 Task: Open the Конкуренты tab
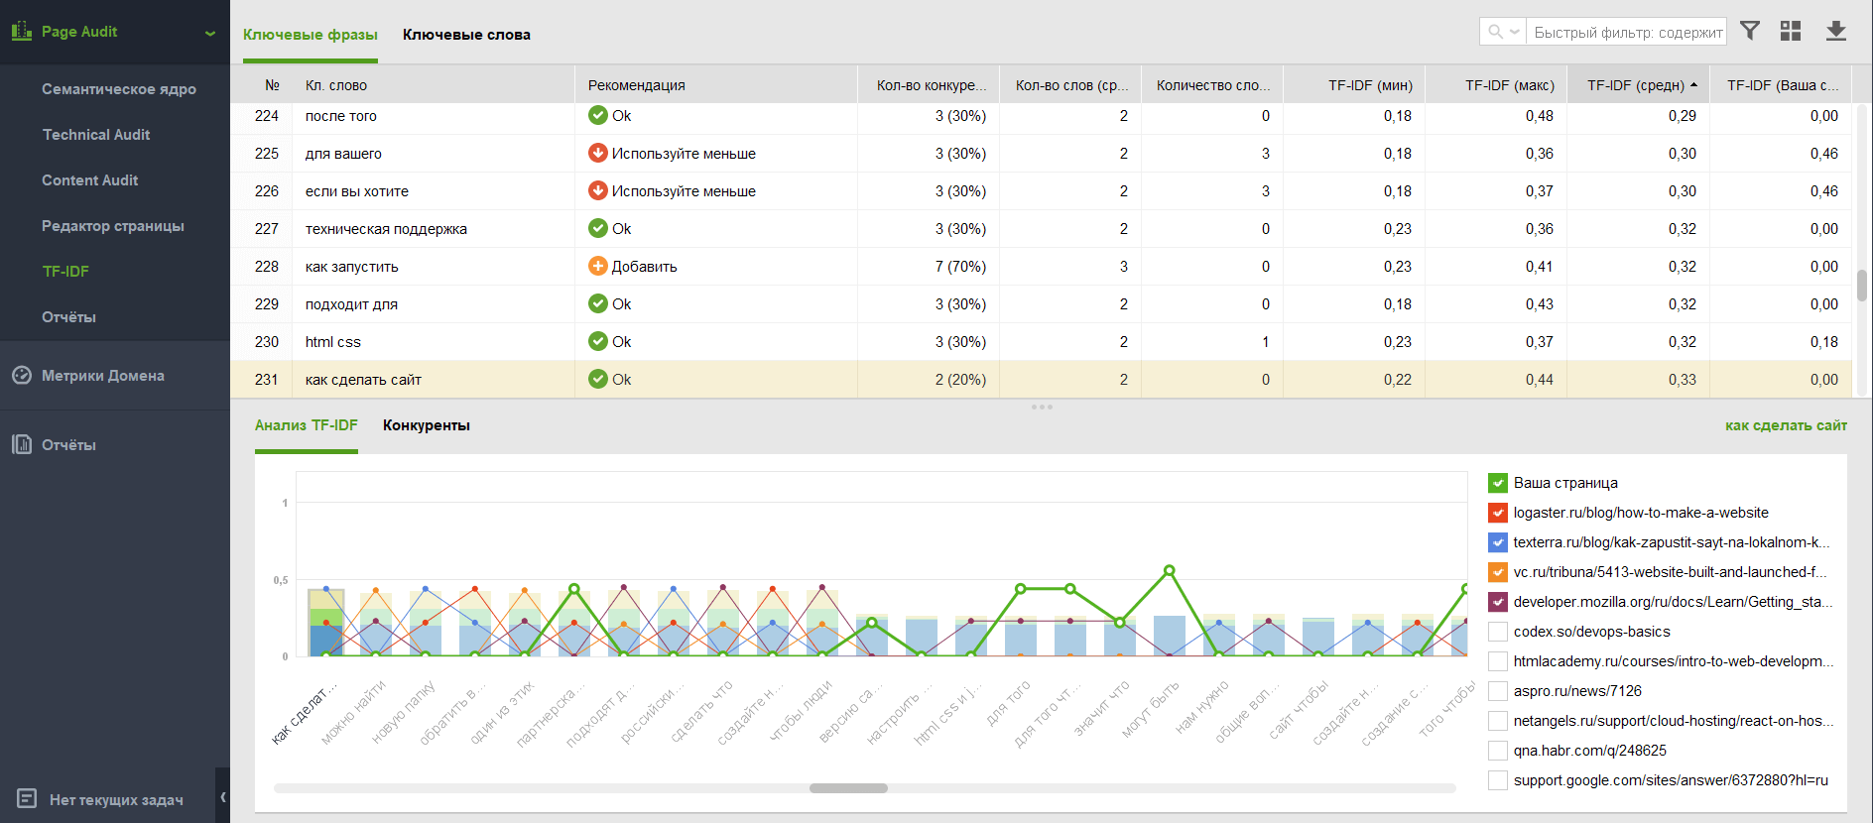pos(427,425)
